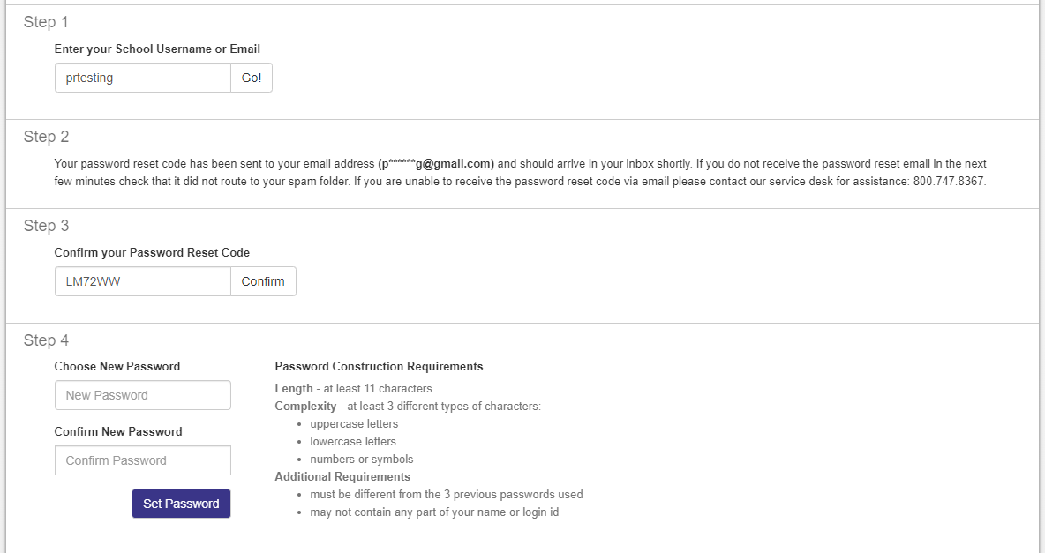Viewport: 1045px width, 553px height.
Task: Click the reset code field showing LM72WW
Action: (x=142, y=281)
